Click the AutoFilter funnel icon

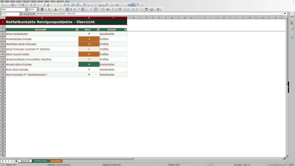(x=95, y=5)
